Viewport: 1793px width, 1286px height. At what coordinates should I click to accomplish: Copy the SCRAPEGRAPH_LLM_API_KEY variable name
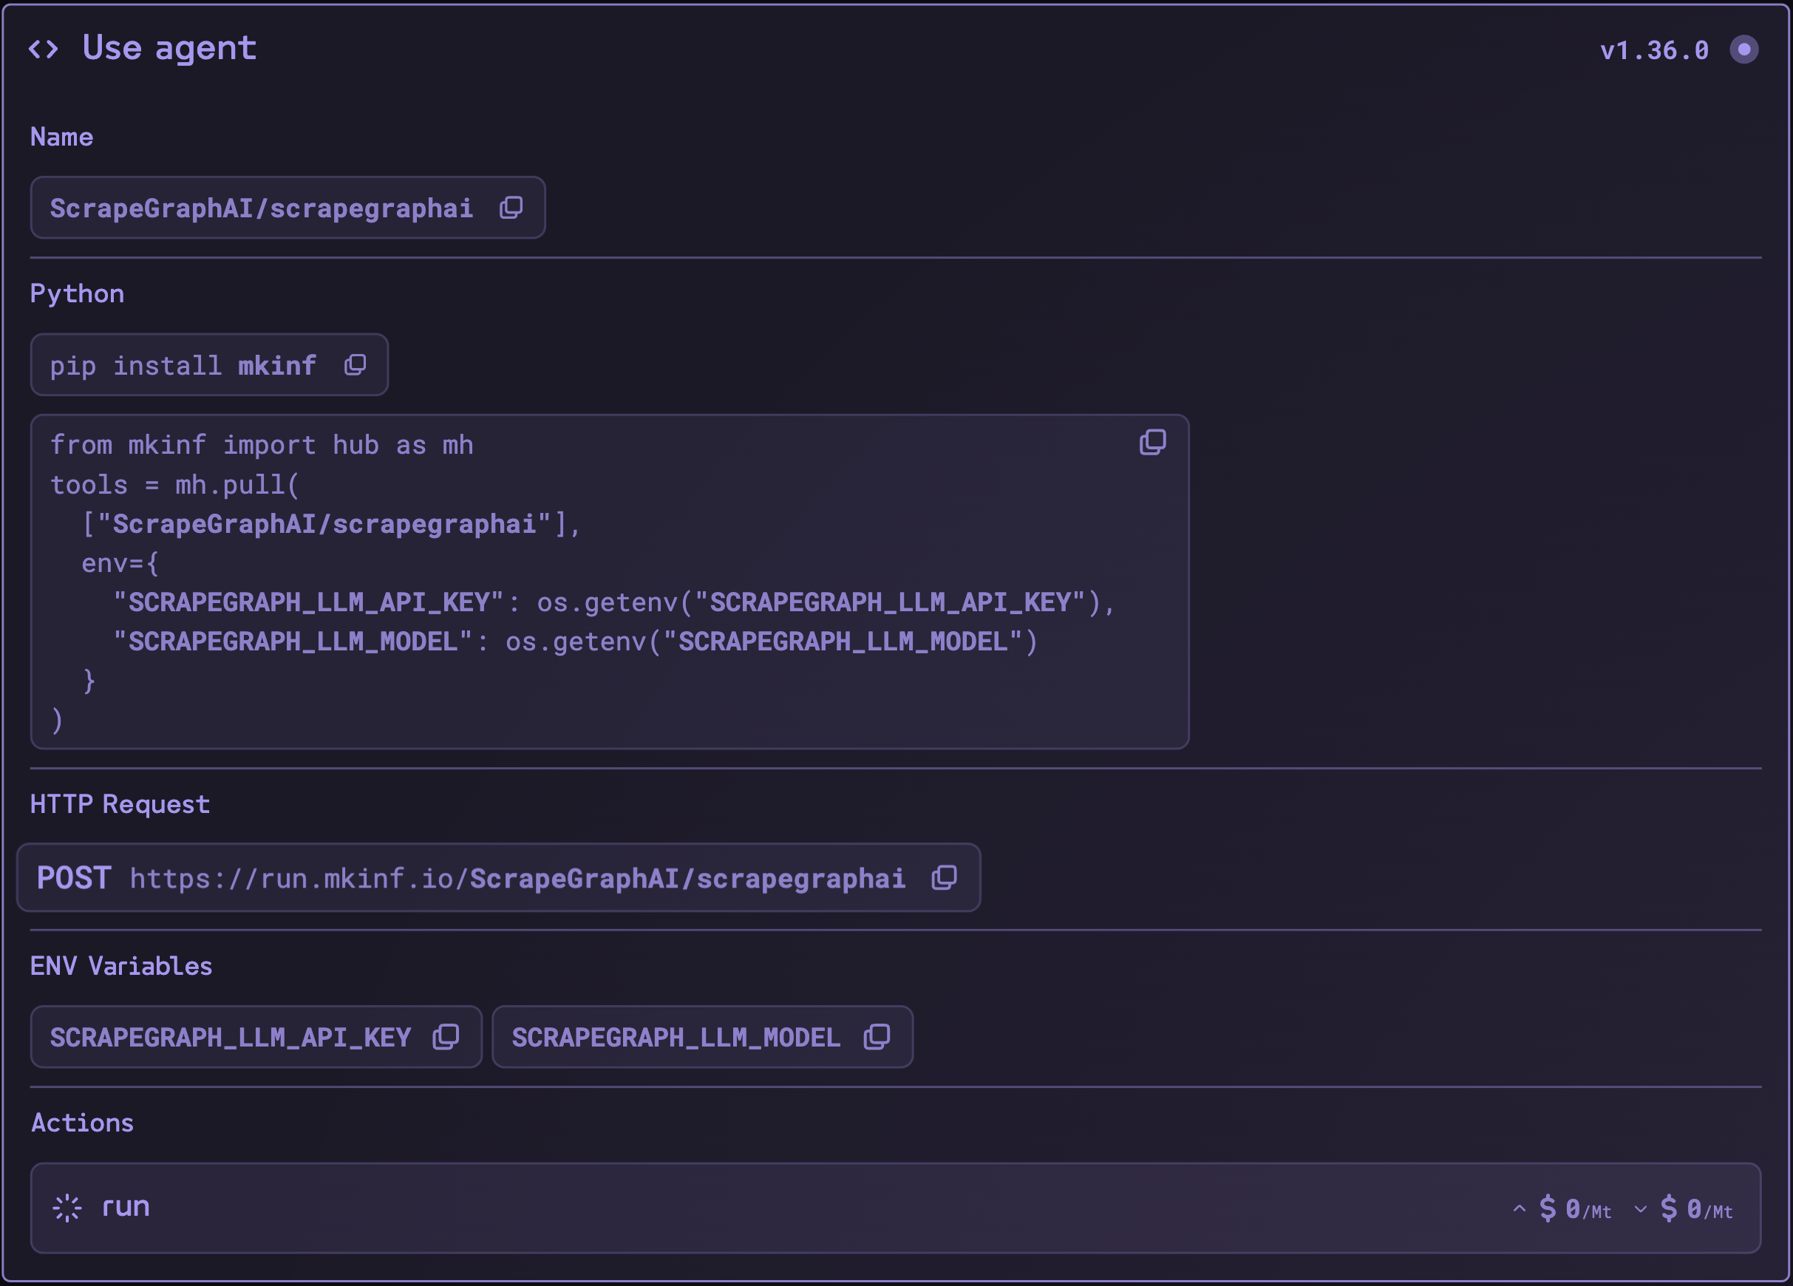point(446,1037)
